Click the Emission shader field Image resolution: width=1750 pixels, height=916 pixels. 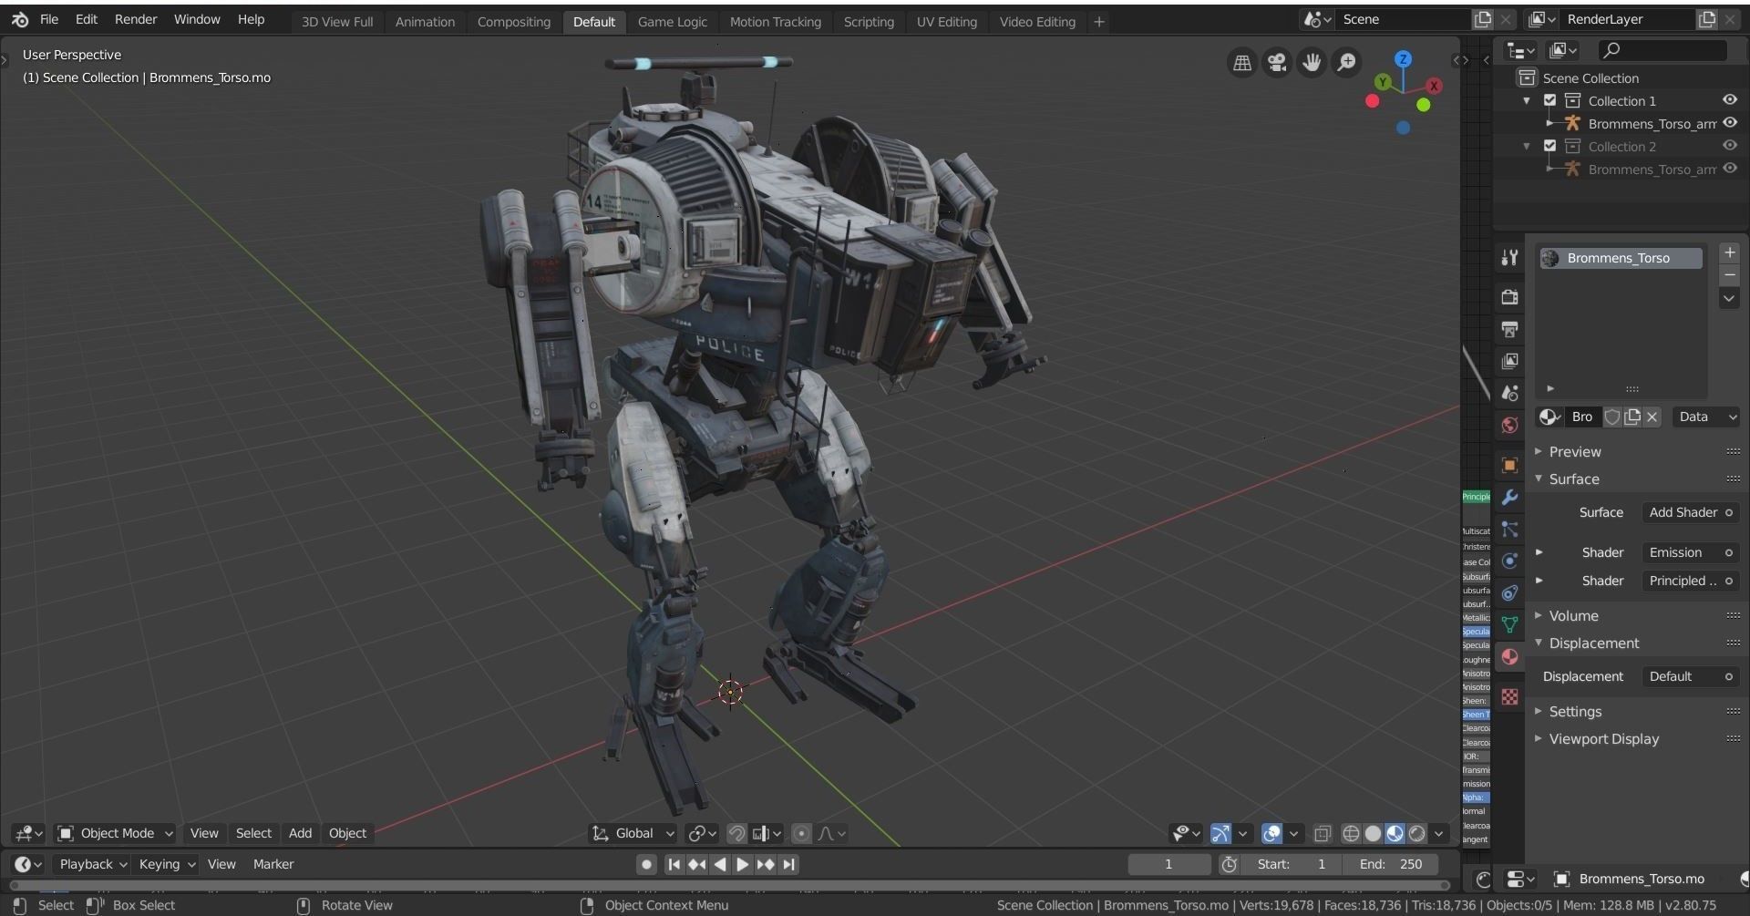click(x=1691, y=552)
